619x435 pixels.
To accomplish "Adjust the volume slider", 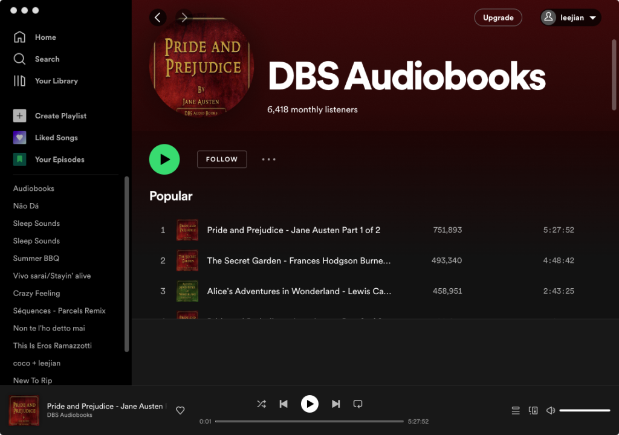I will pyautogui.click(x=585, y=411).
